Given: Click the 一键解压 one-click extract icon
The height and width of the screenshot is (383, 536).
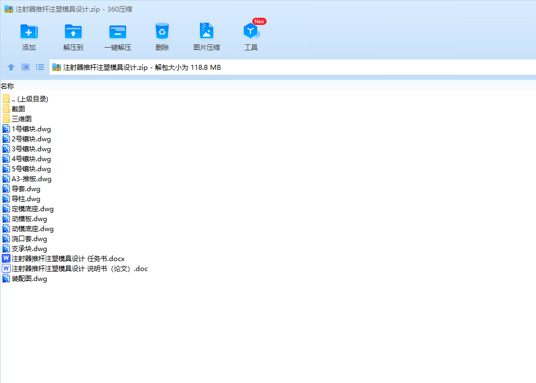Looking at the screenshot, I should point(118,32).
